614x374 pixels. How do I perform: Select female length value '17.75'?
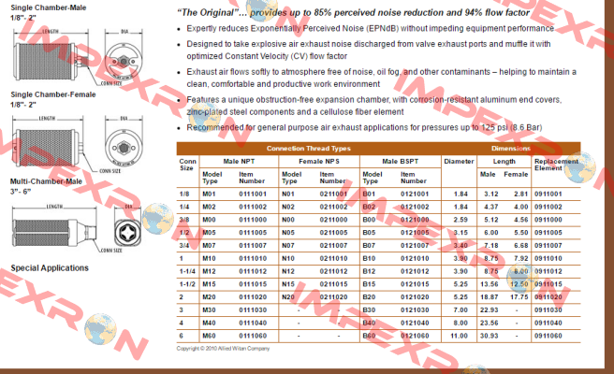pyautogui.click(x=519, y=297)
